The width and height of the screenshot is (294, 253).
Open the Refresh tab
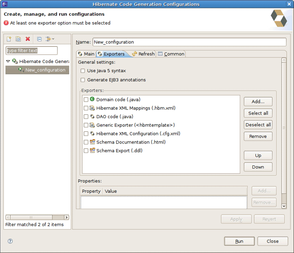tap(143, 54)
